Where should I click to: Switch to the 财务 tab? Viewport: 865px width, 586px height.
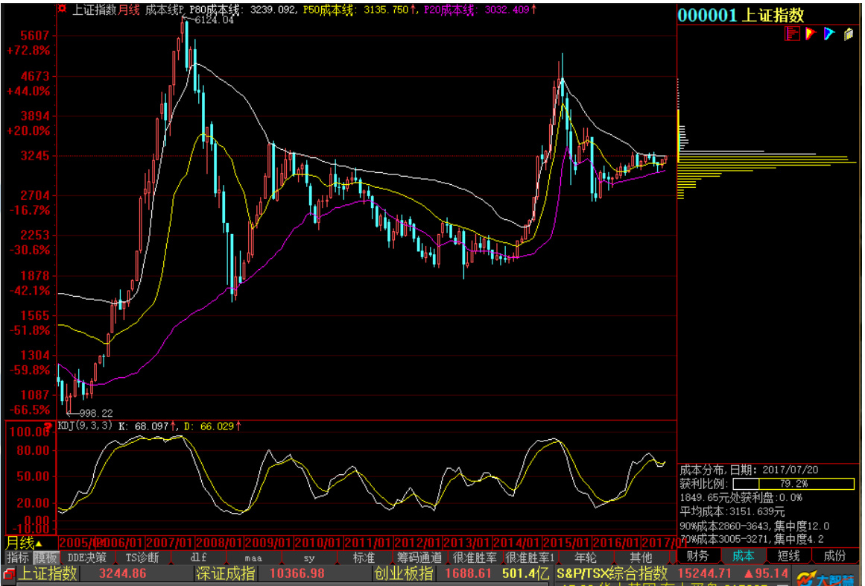(x=698, y=556)
